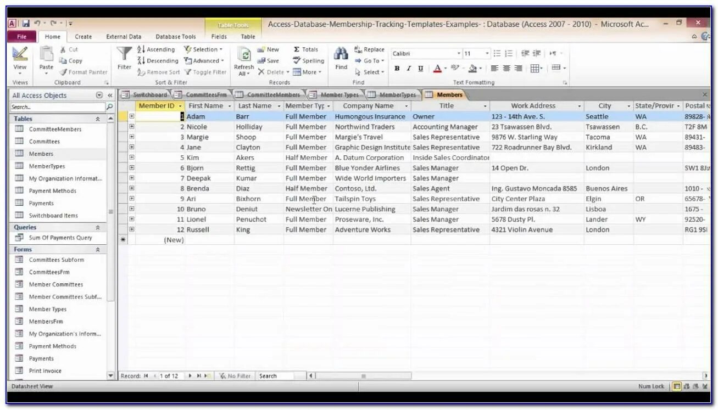Expand subdatasheet for Adam Barr row
Image resolution: width=718 pixels, height=410 pixels.
tap(132, 116)
